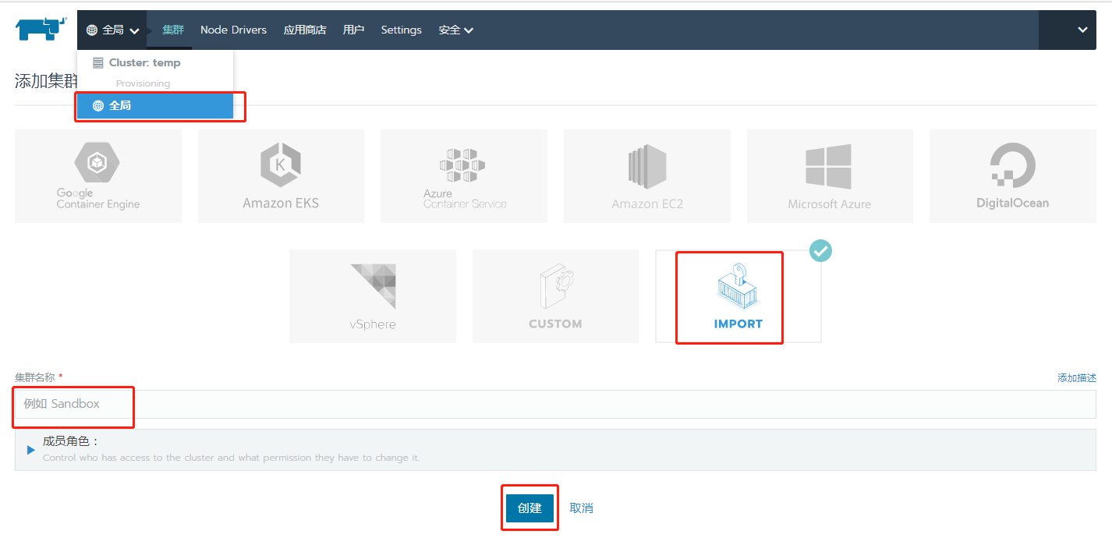This screenshot has width=1112, height=552.
Task: Click the 集群名称 Sandbox input field
Action: 555,404
